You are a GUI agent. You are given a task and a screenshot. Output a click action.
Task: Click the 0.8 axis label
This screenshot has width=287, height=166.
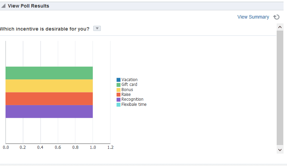[75, 147]
